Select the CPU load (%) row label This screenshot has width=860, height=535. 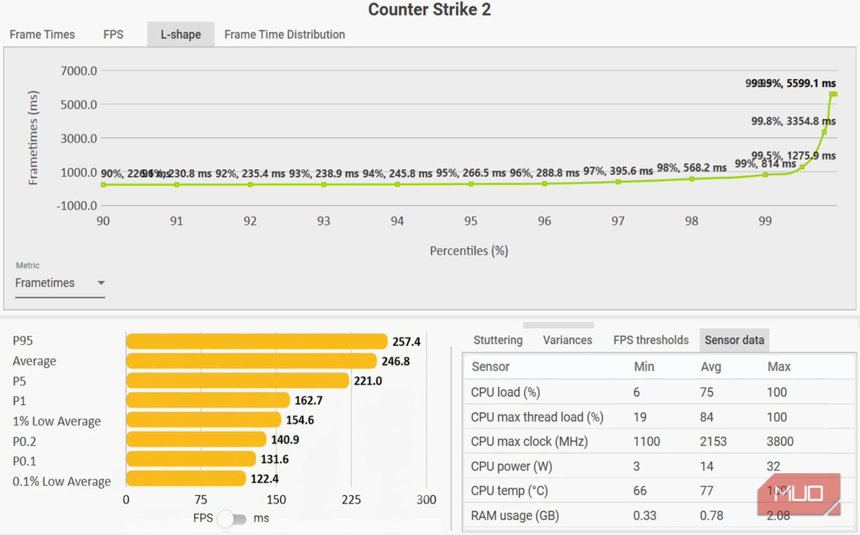506,392
